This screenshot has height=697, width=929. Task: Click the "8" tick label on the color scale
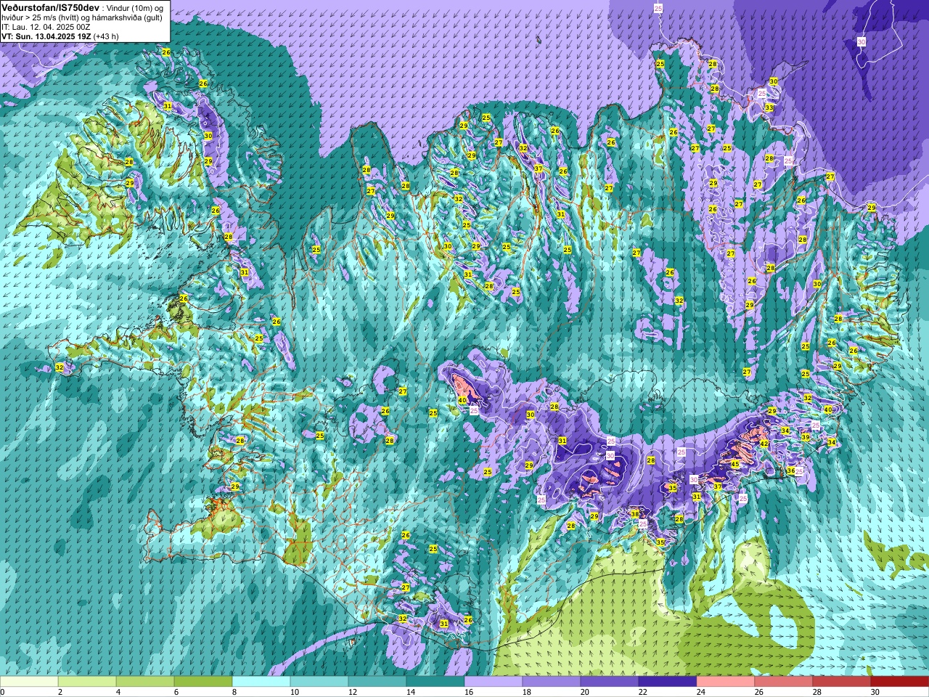point(234,692)
